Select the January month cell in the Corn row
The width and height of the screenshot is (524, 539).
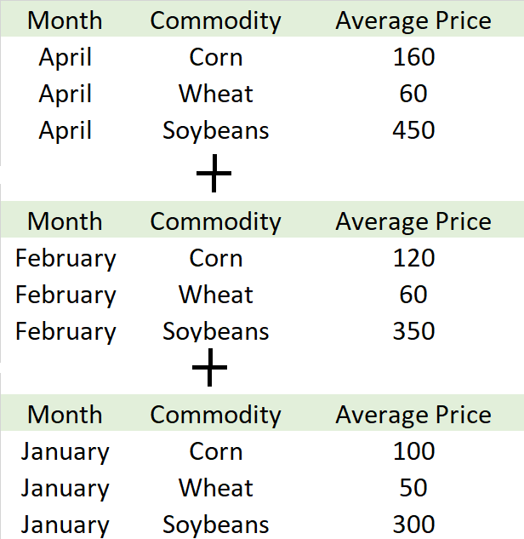tap(65, 451)
